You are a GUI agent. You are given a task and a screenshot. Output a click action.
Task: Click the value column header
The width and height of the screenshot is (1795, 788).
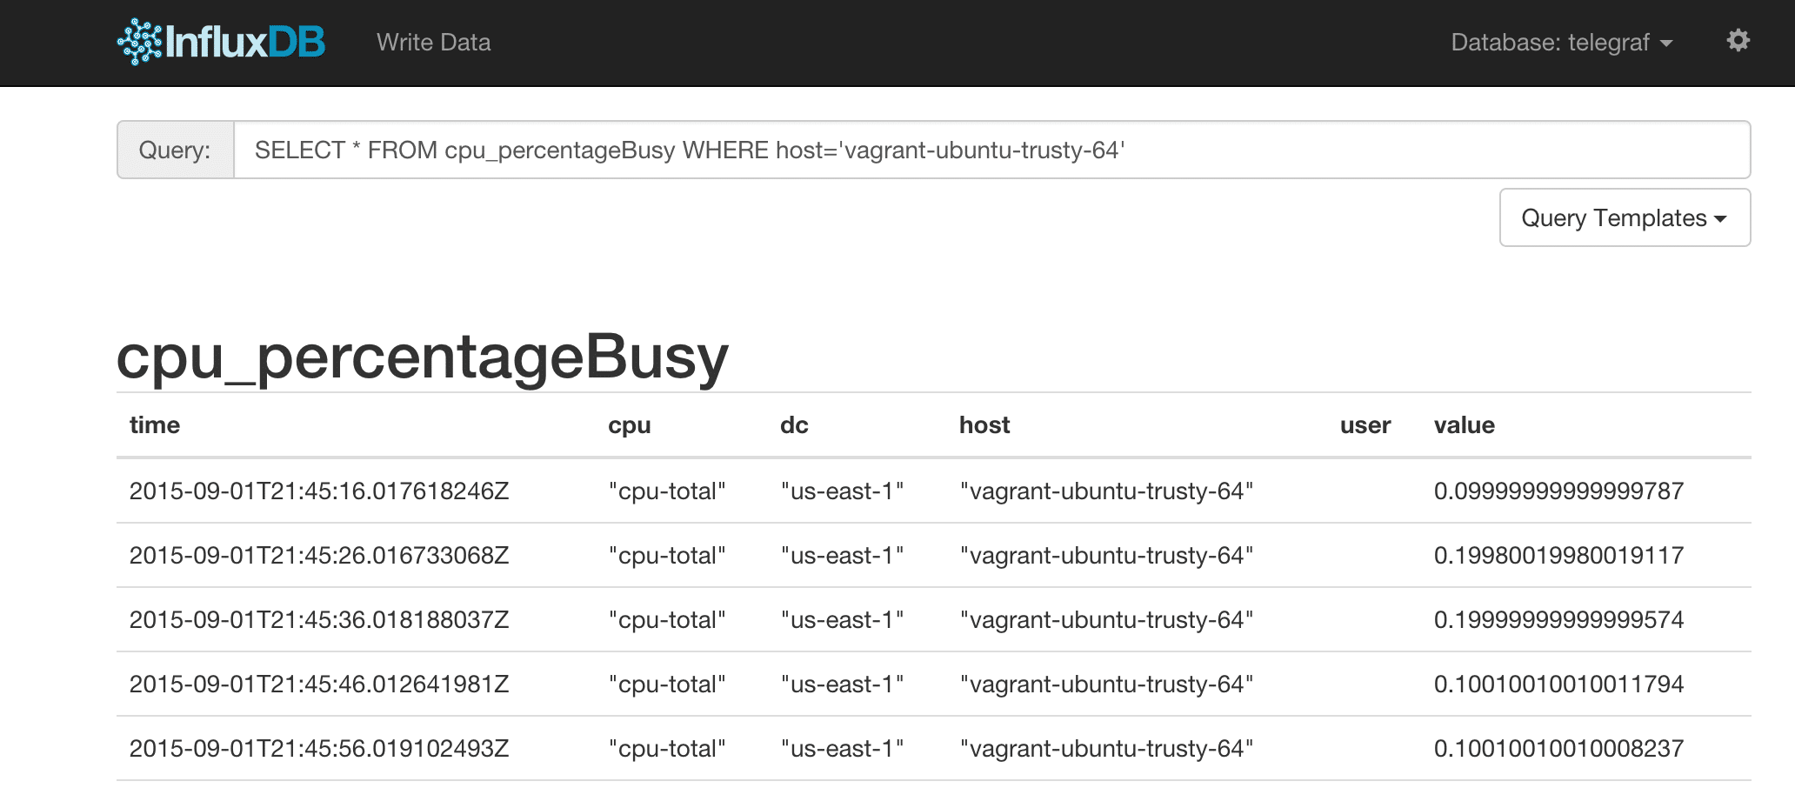click(1465, 425)
